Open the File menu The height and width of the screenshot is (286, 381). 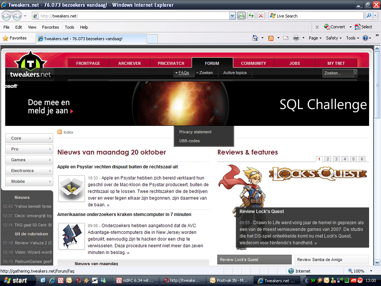(6, 27)
